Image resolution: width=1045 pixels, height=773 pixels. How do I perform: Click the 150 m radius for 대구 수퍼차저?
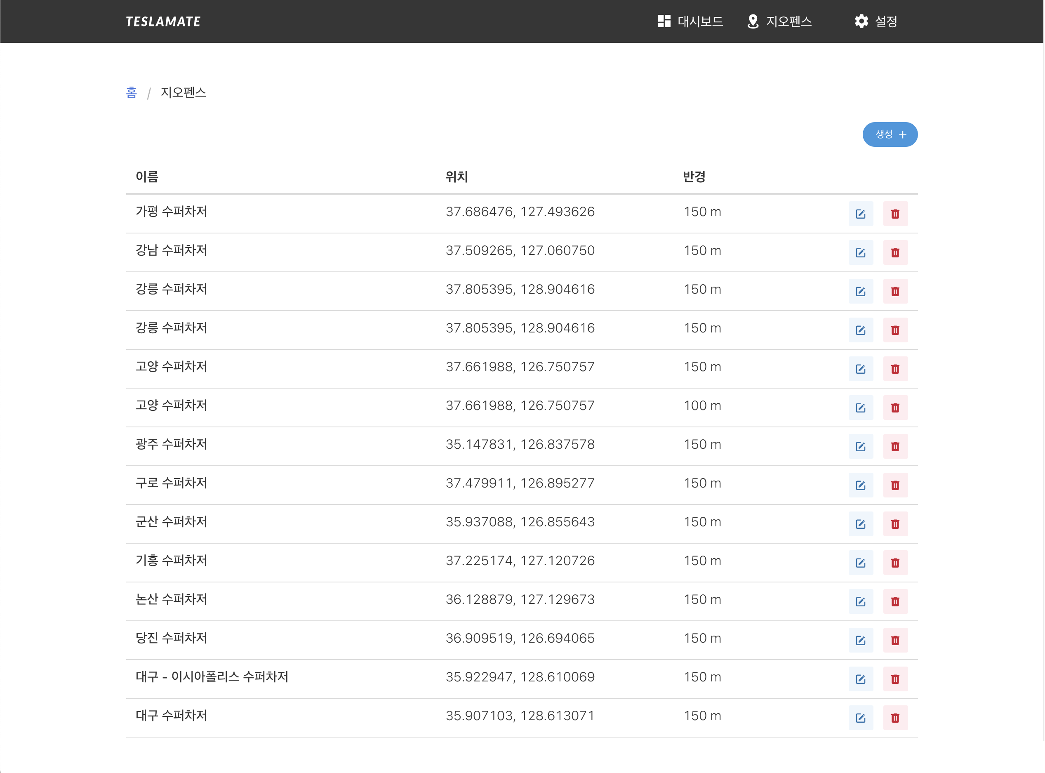tap(703, 716)
